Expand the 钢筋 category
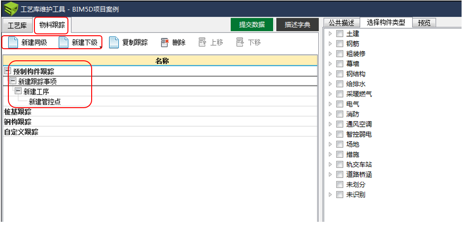The image size is (462, 226). 330,44
